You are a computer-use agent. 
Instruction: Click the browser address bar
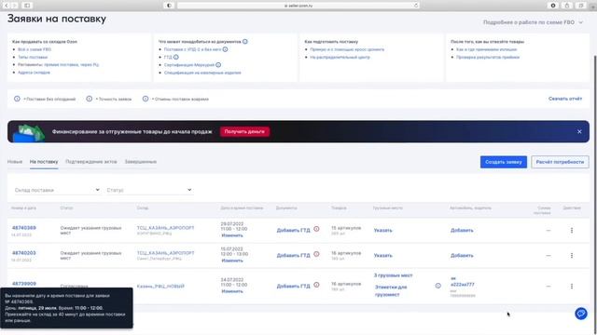298,6
